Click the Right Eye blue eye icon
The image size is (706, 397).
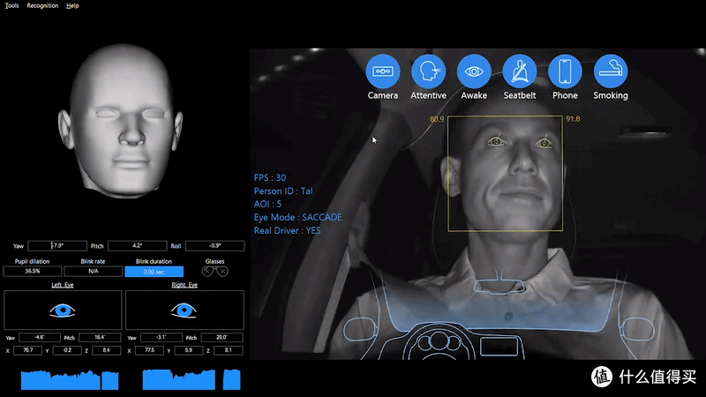pos(184,311)
